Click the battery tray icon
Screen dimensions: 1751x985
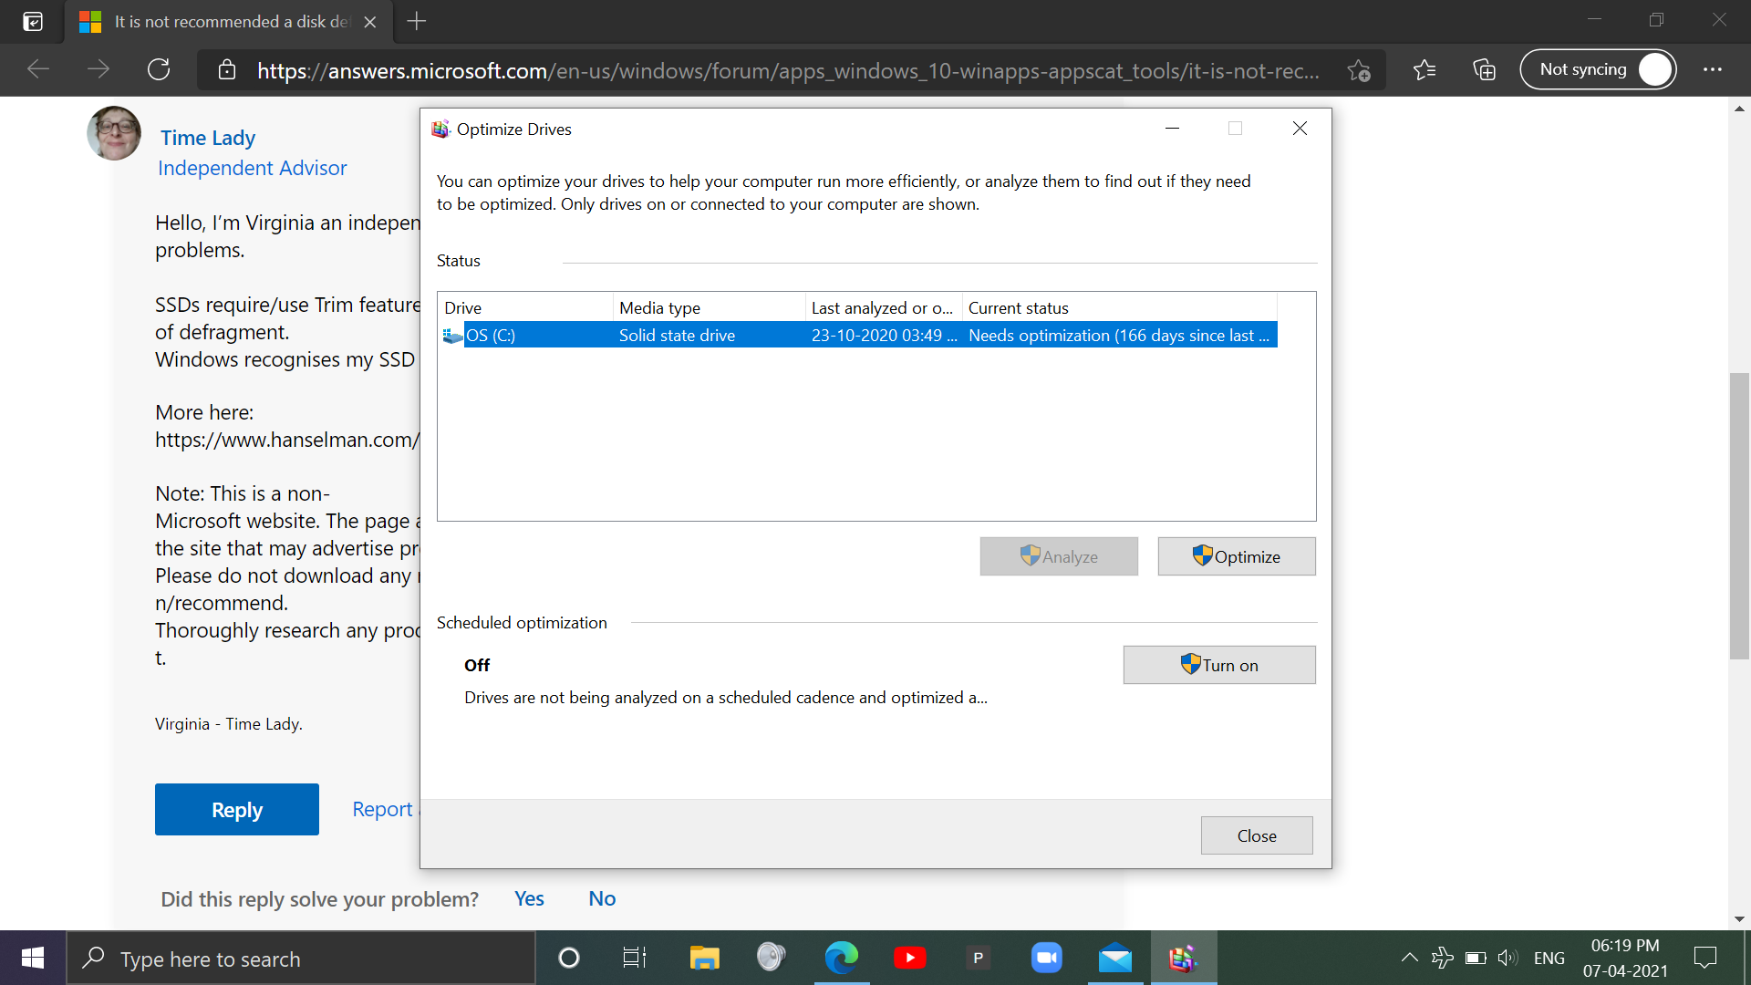pos(1476,958)
